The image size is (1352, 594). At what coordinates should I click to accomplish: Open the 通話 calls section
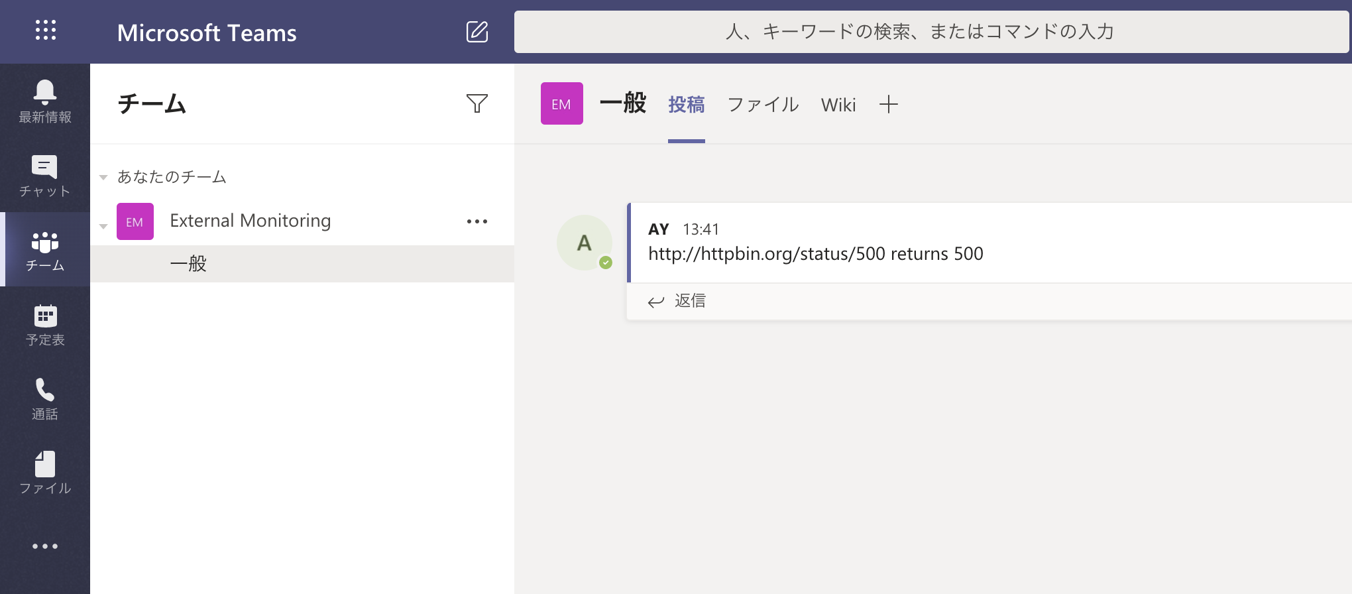point(45,399)
